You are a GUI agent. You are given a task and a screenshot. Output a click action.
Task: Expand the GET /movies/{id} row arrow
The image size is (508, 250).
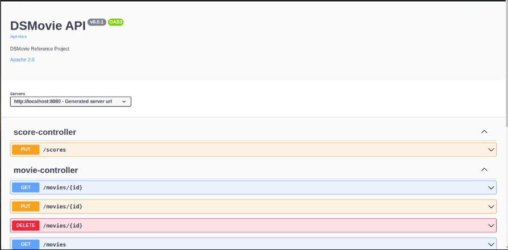pyautogui.click(x=491, y=188)
